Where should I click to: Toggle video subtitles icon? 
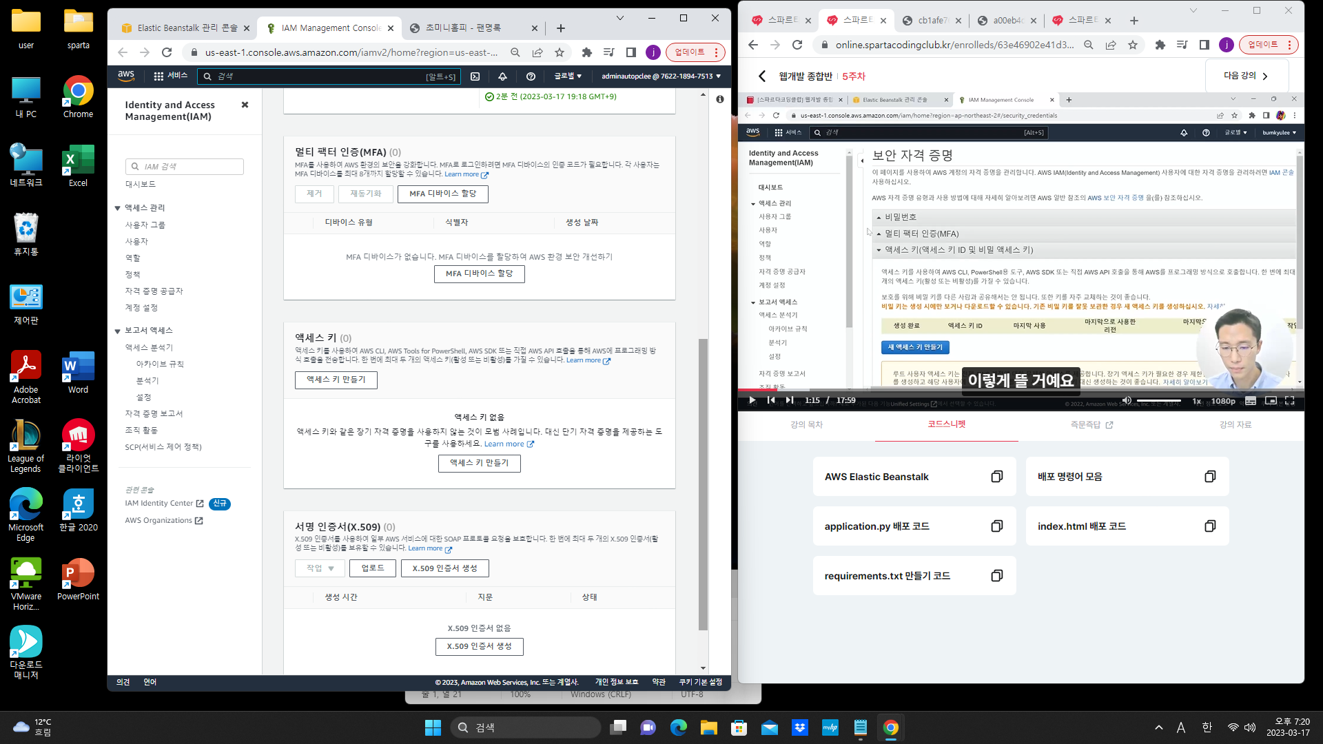1251,400
